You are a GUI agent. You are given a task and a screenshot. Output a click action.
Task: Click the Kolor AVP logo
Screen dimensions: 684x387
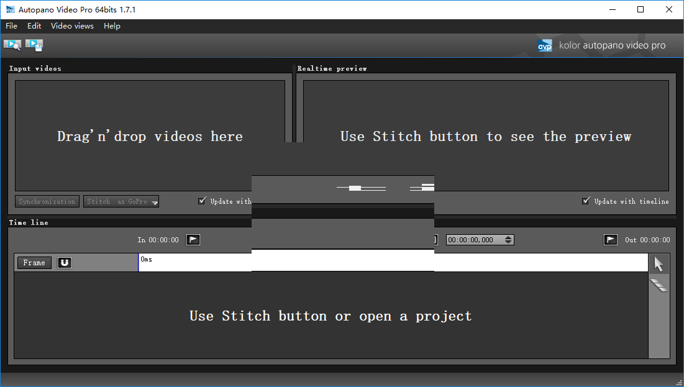pos(545,45)
